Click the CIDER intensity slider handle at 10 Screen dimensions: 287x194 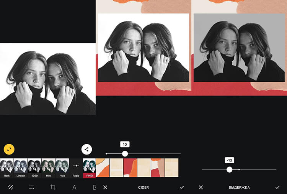coord(125,154)
